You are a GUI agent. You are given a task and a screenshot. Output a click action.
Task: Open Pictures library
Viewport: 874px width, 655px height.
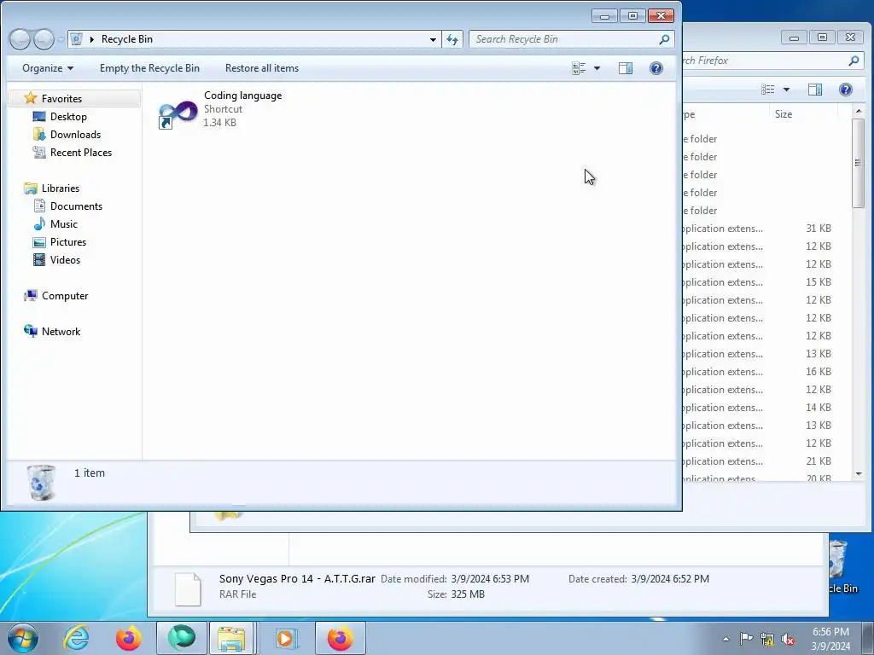pyautogui.click(x=68, y=241)
